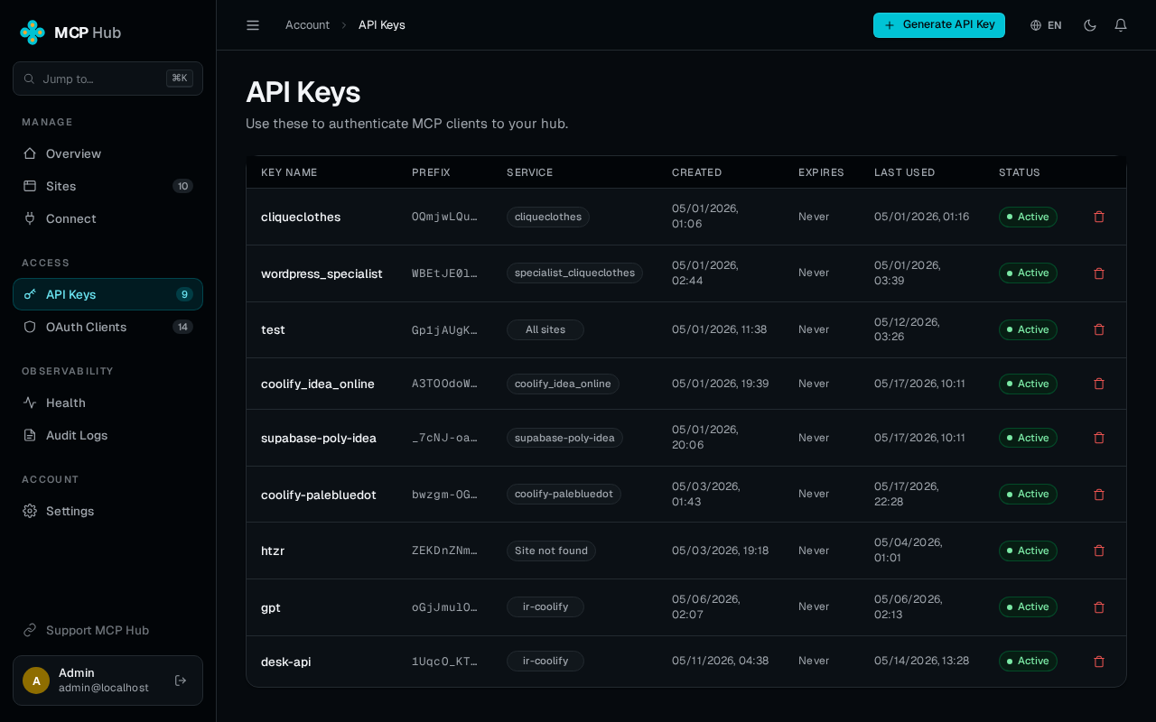Click the coolify-palebluedot service badge
Screen dimensions: 1156x722
pos(564,494)
